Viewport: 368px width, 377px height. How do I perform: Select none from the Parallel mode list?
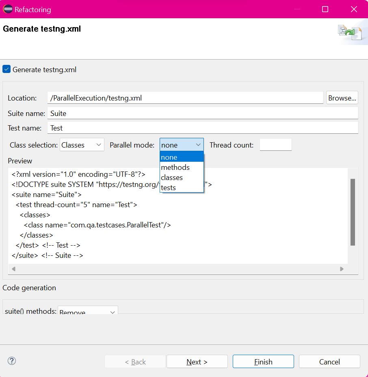click(x=169, y=157)
